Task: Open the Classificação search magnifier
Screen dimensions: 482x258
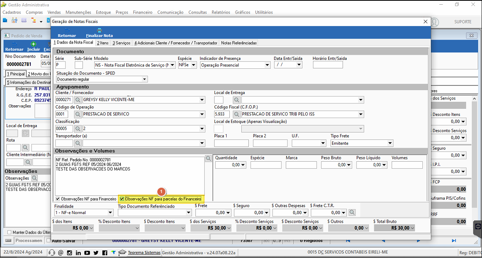Action: coord(78,129)
